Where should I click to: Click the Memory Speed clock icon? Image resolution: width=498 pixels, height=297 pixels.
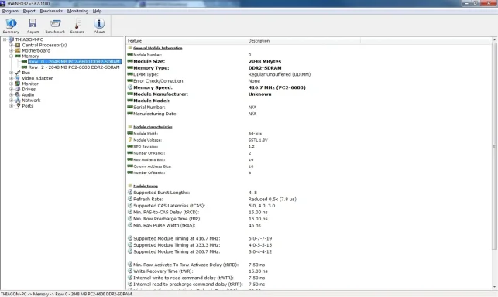[130, 87]
